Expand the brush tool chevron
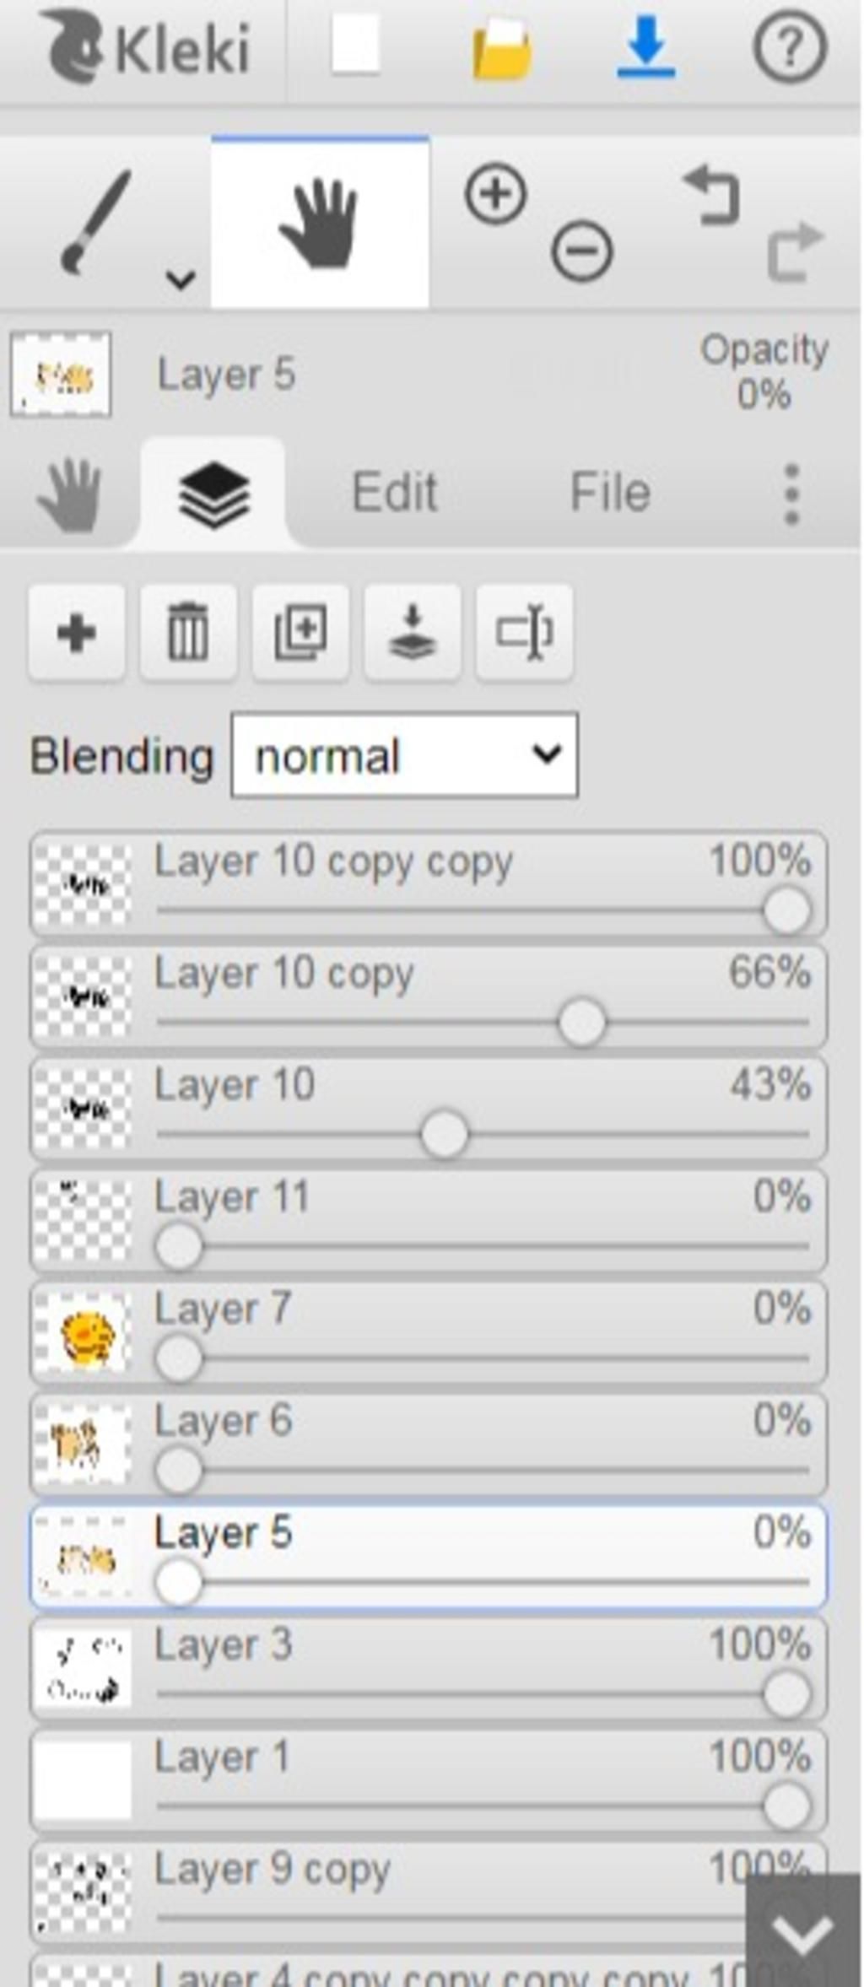 click(x=181, y=278)
